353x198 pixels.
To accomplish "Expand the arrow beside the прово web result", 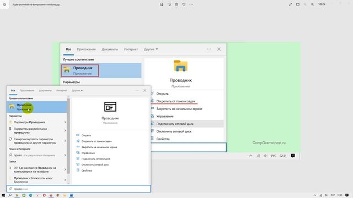I will click(65, 155).
